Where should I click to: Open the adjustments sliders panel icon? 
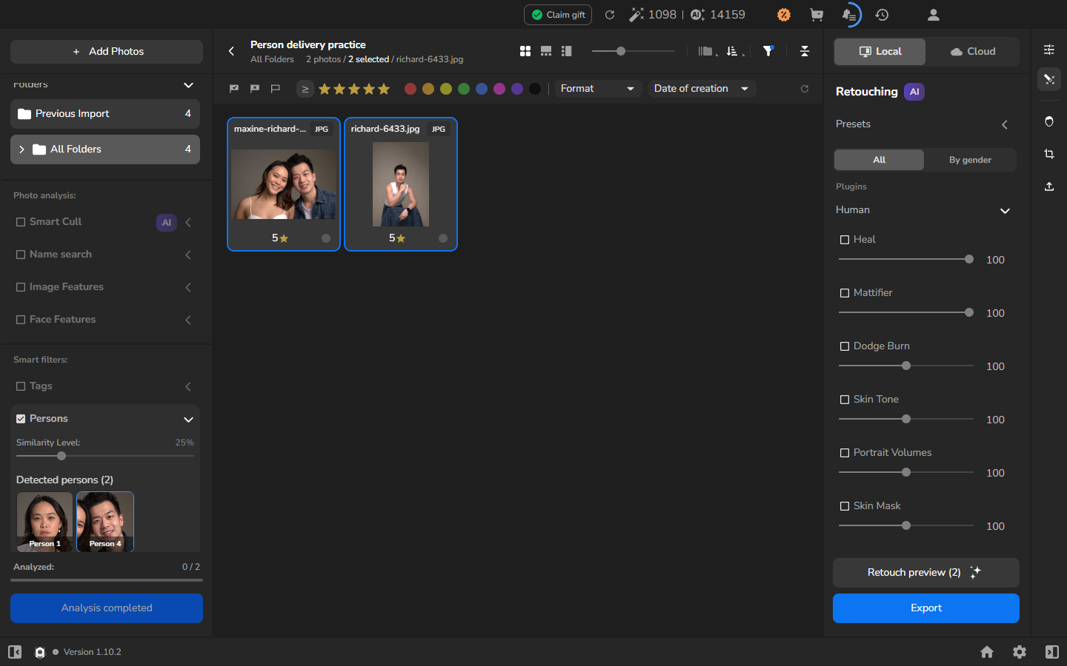point(1049,50)
